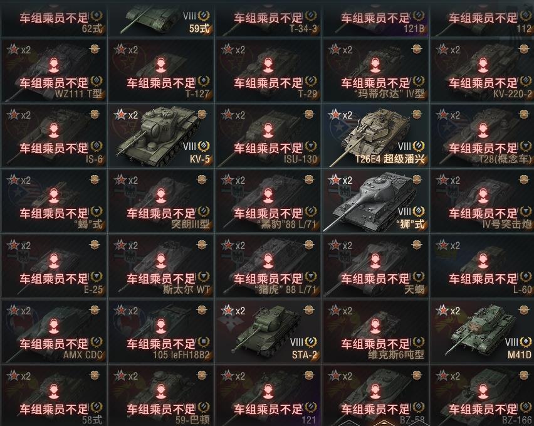Click the gold badge icon on M41D tile
Image resolution: width=534 pixels, height=426 pixels.
[x=524, y=310]
